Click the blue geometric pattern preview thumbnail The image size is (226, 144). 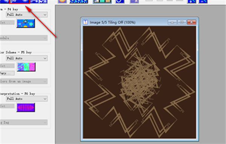[x=26, y=23]
